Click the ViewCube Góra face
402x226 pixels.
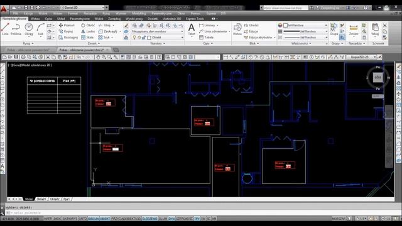(378, 77)
